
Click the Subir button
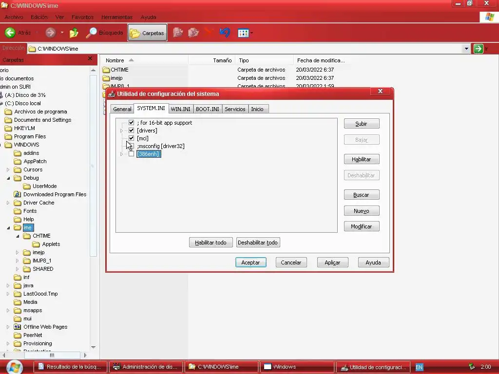(x=362, y=124)
